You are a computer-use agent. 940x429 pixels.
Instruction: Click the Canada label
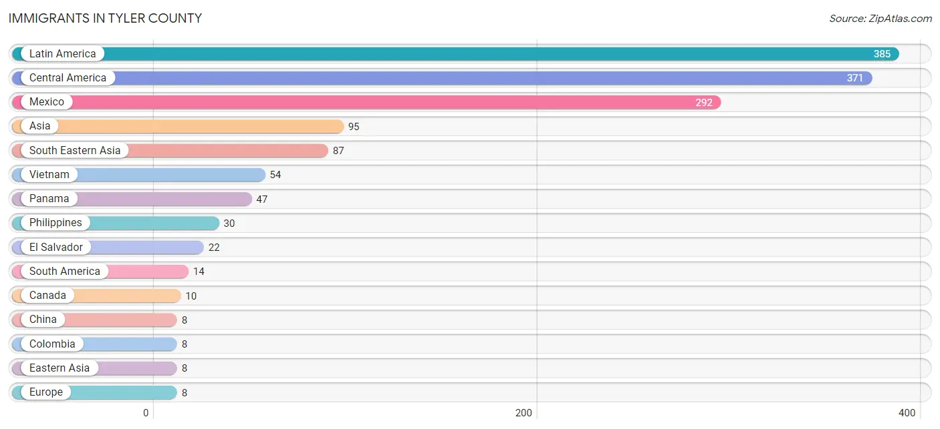(47, 296)
